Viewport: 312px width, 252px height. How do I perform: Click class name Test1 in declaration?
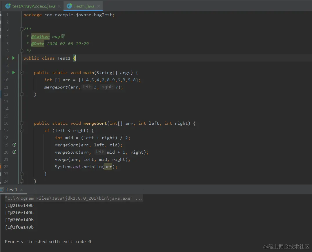point(64,58)
